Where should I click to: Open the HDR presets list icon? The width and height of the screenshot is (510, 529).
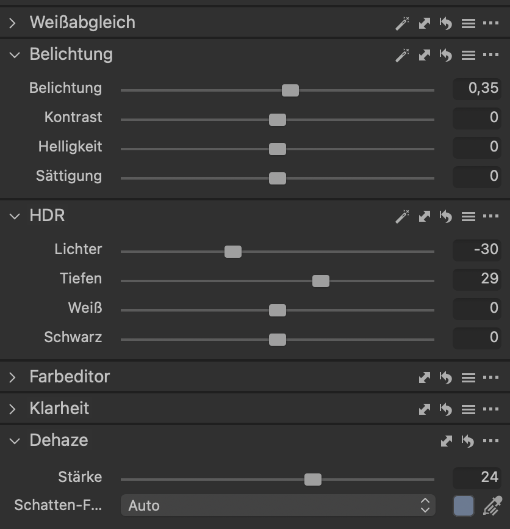[468, 216]
